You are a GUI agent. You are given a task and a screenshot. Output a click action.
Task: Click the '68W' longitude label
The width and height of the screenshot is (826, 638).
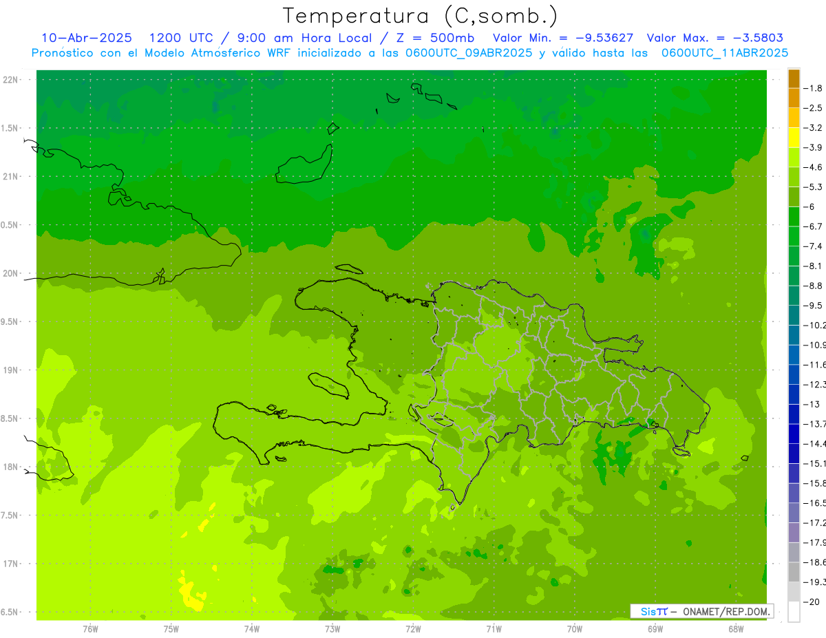pos(736,629)
